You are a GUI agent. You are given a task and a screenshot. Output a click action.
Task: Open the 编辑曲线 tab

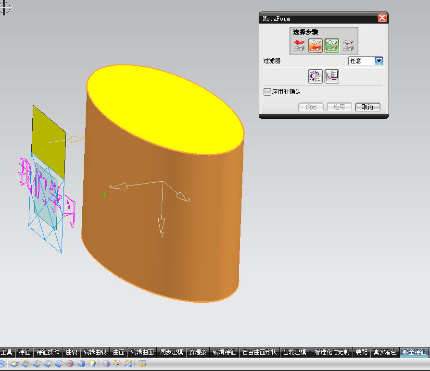pos(95,352)
